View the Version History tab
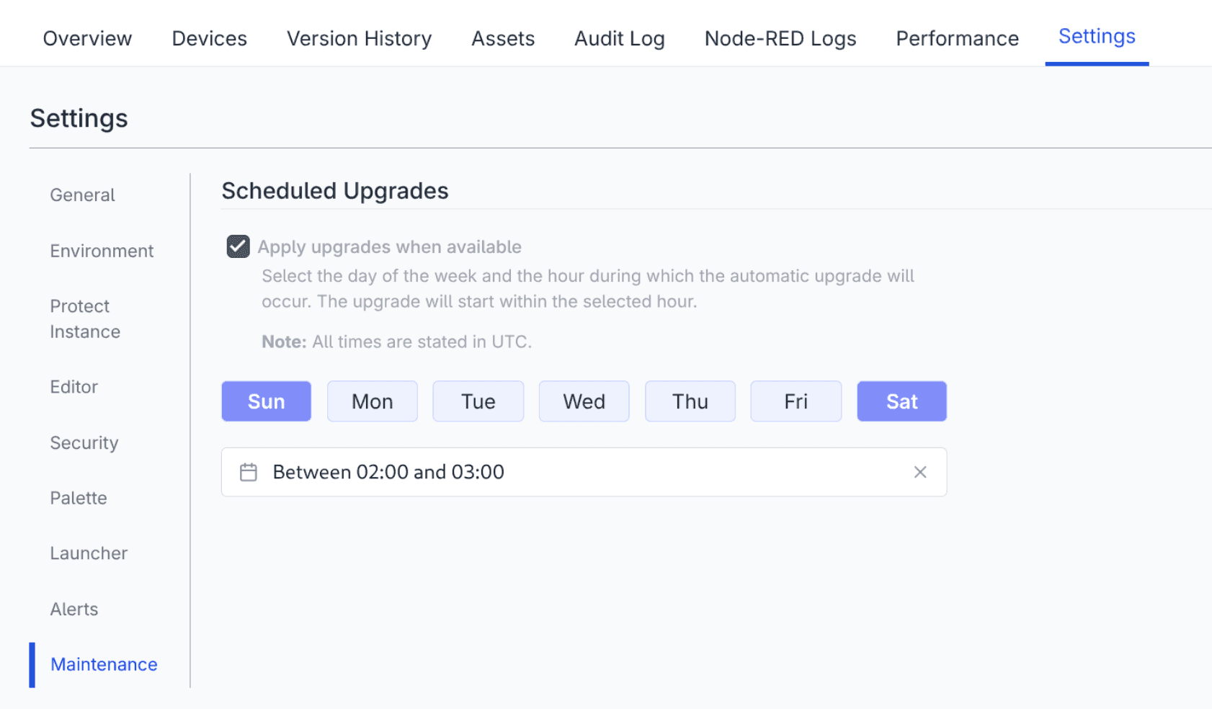The image size is (1212, 709). (358, 38)
